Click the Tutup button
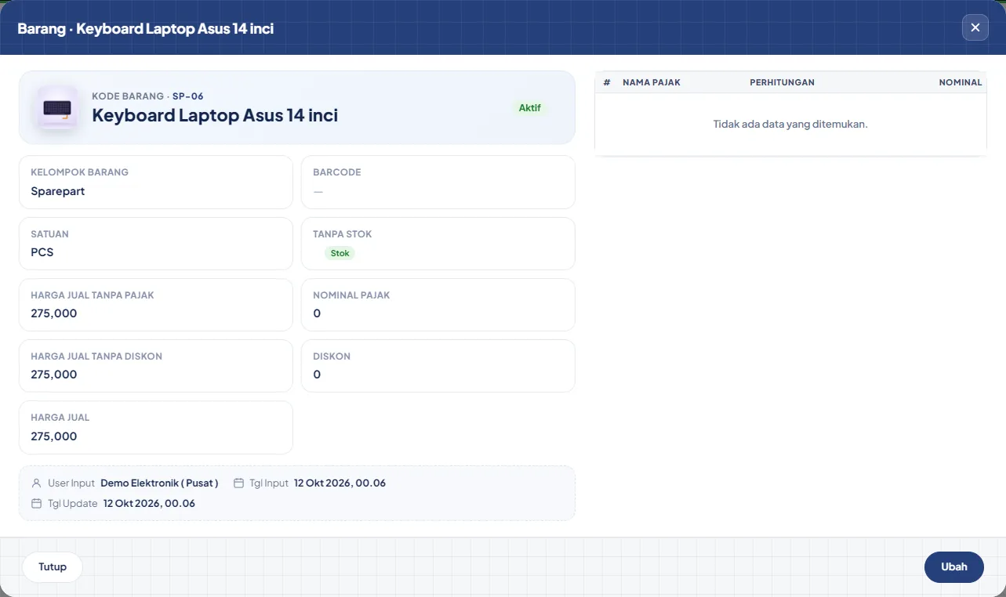The image size is (1006, 597). [53, 567]
